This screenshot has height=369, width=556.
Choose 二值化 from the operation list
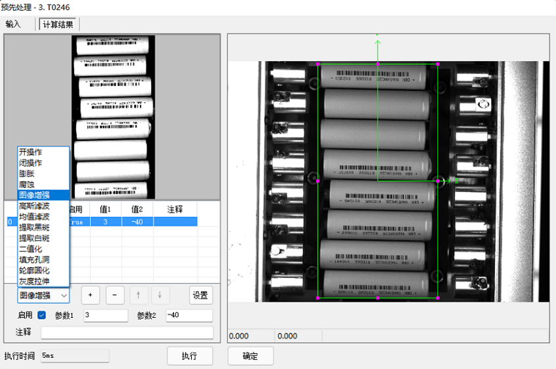[x=43, y=249]
